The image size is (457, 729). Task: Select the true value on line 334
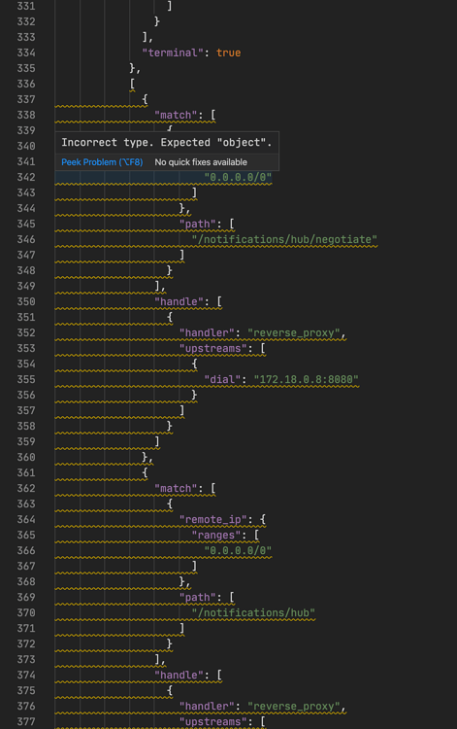(228, 52)
